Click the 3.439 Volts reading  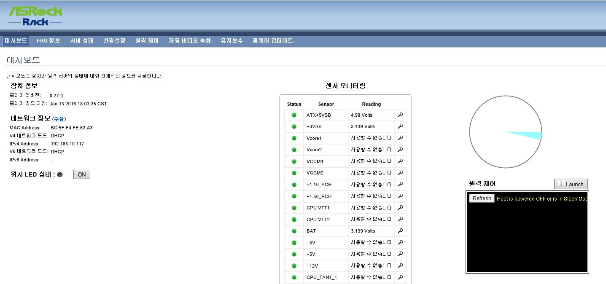(x=363, y=126)
